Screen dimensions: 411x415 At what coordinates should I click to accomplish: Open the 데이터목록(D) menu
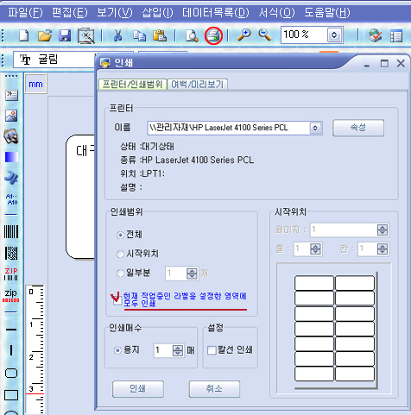tap(216, 13)
